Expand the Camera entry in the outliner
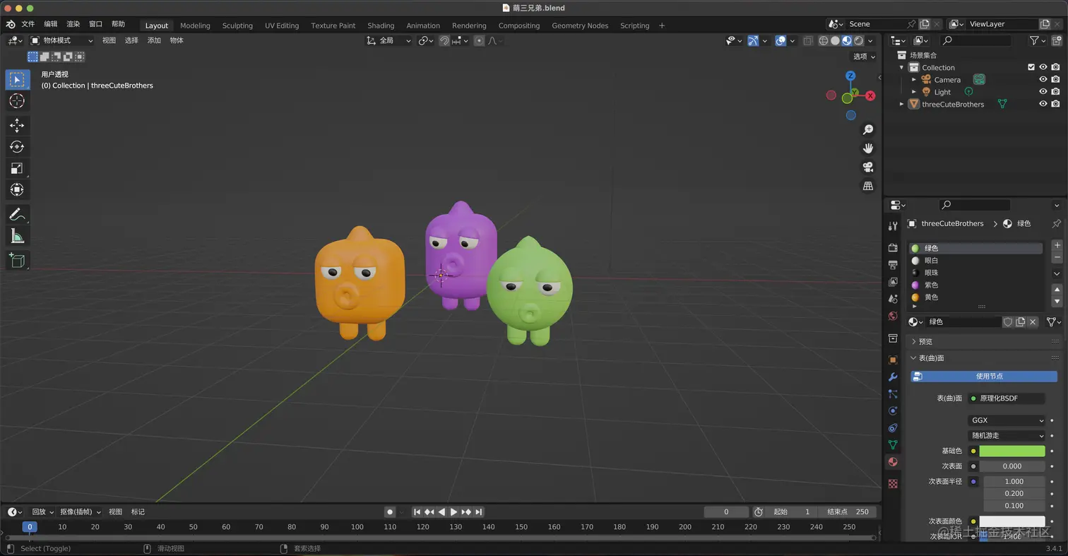The width and height of the screenshot is (1068, 556). coord(915,79)
